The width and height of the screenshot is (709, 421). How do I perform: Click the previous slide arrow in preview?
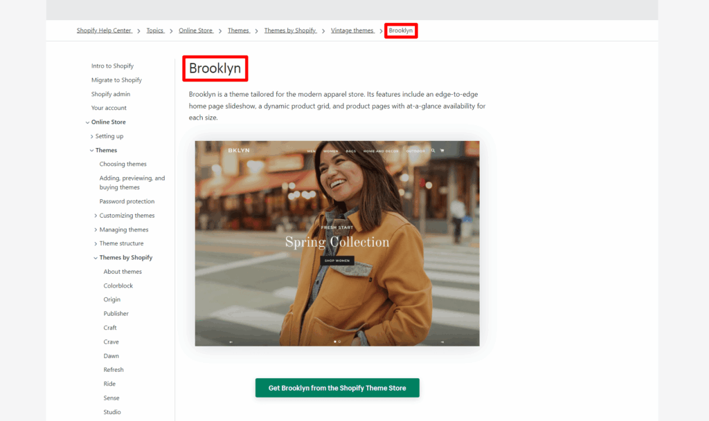point(231,342)
